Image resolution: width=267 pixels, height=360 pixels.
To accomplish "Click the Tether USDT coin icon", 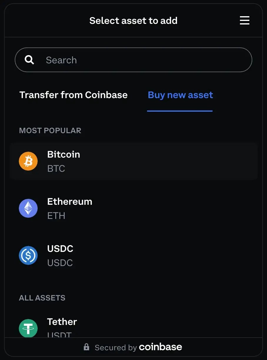I will (x=28, y=328).
